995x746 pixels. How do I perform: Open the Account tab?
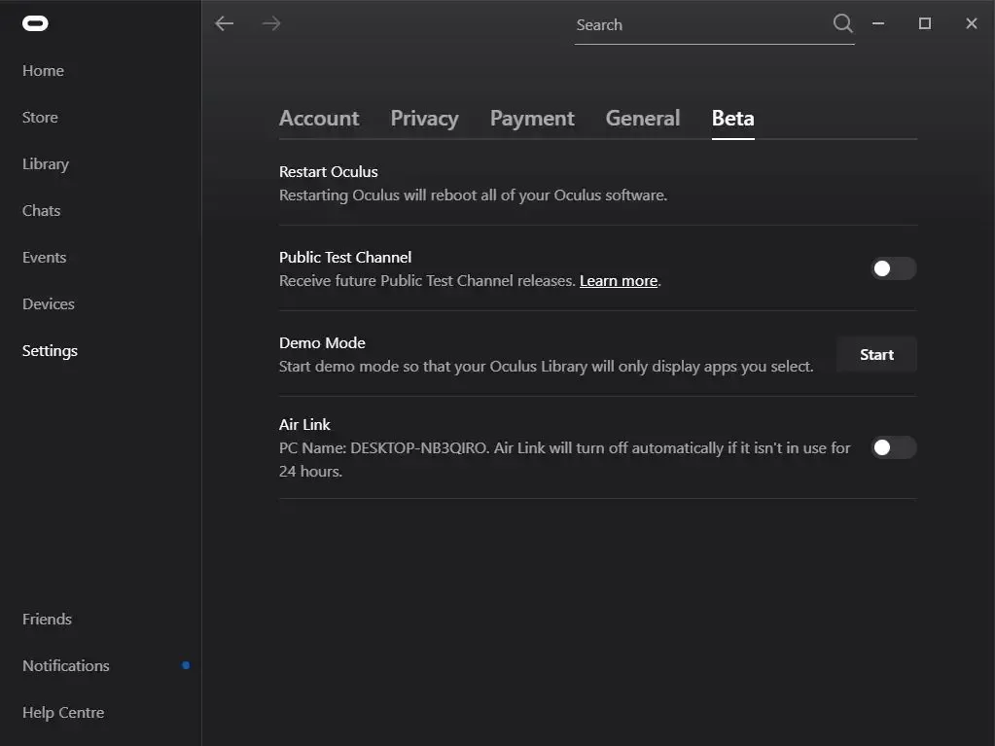(319, 118)
